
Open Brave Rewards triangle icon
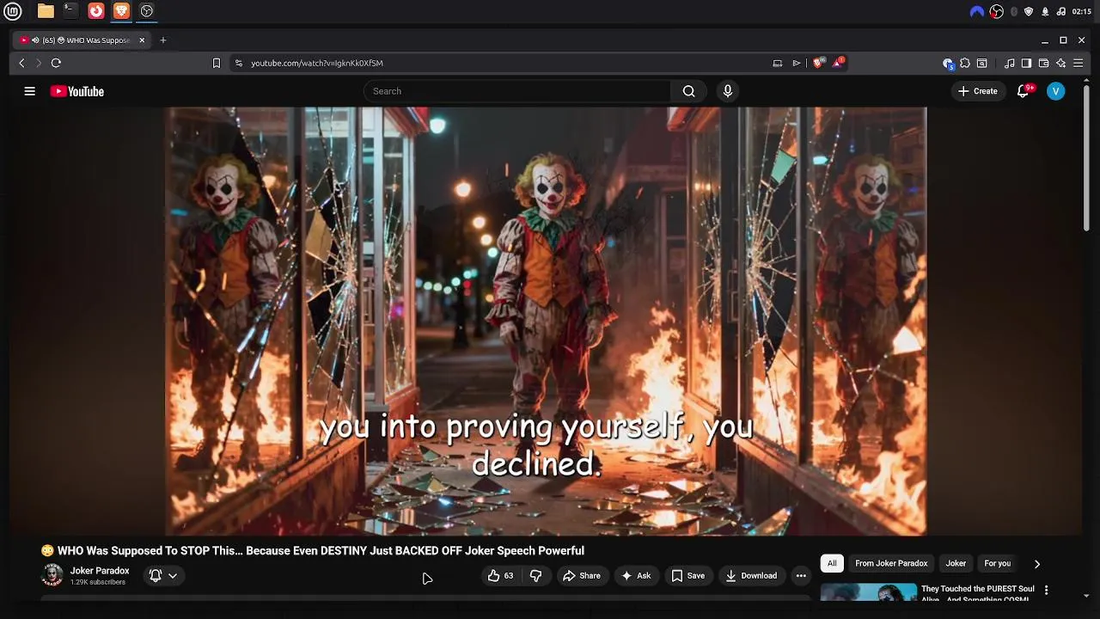838,63
